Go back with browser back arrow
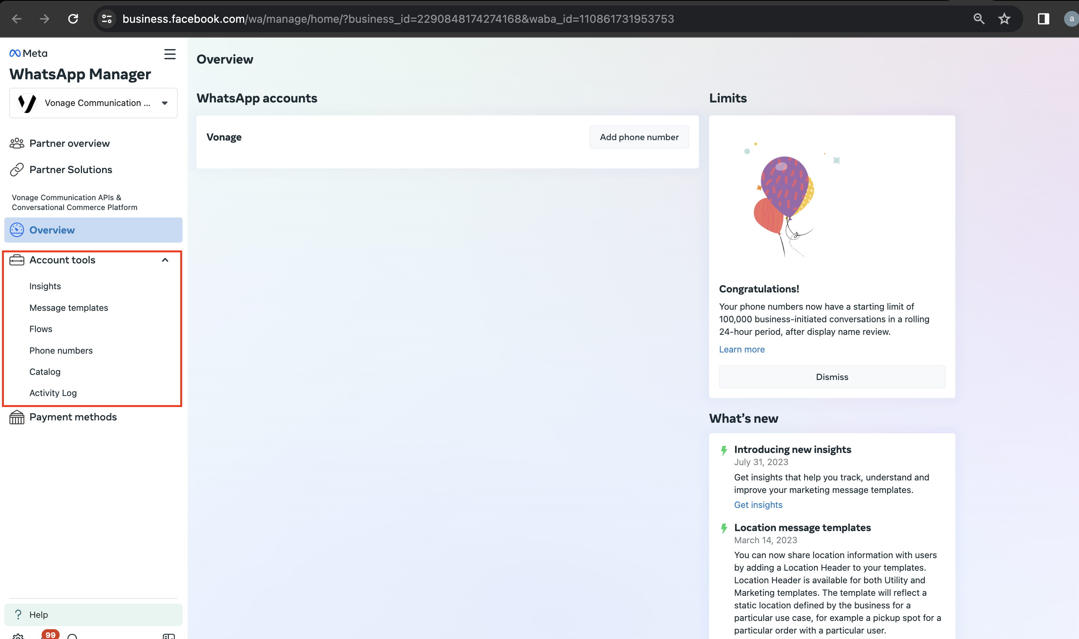This screenshot has height=639, width=1079. (x=17, y=18)
